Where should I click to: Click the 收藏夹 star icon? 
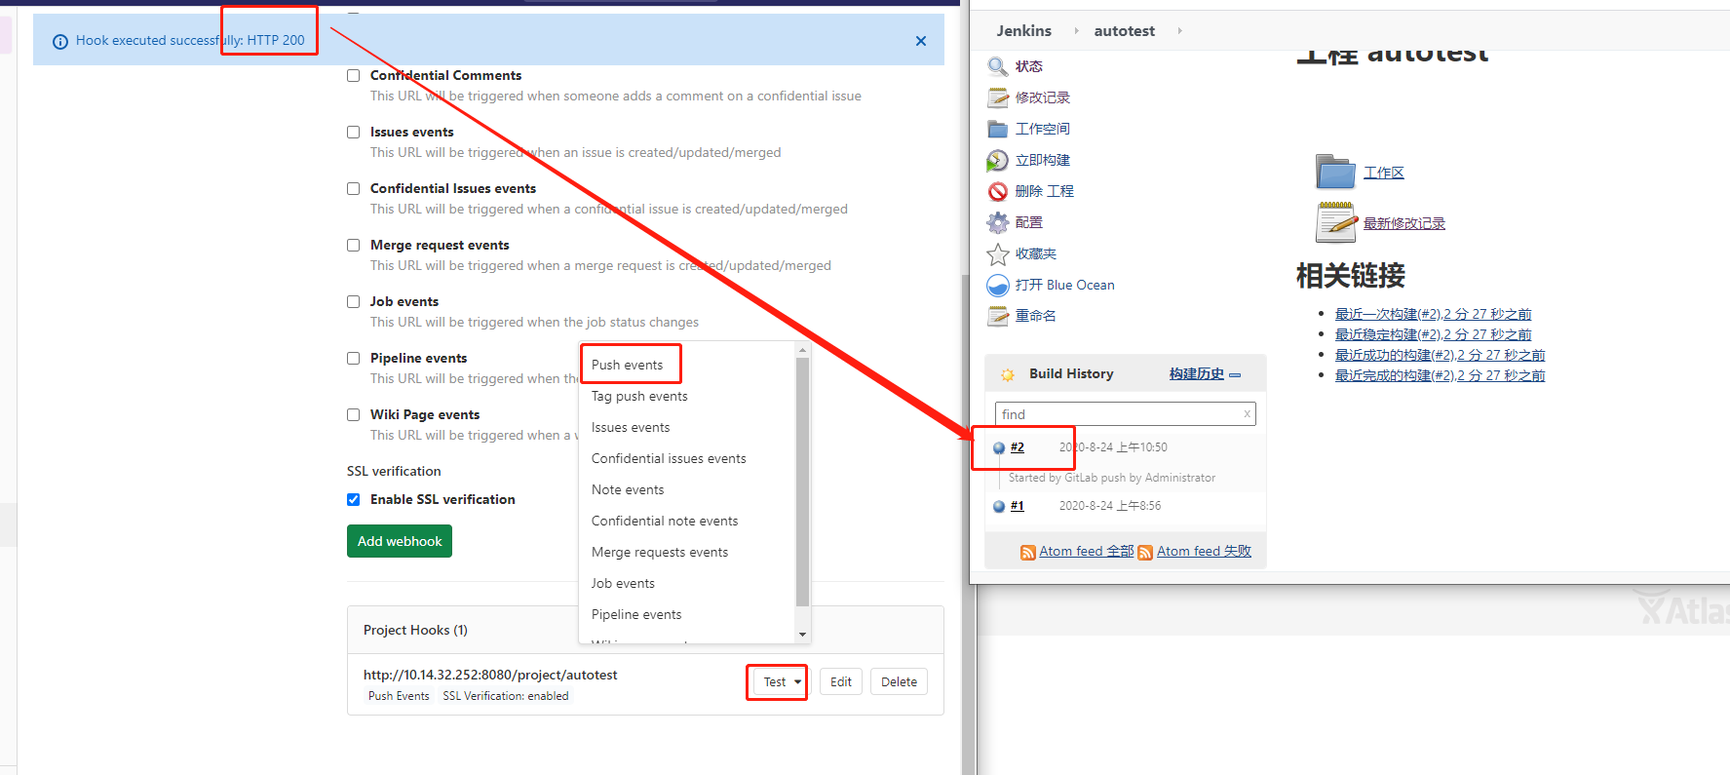998,253
